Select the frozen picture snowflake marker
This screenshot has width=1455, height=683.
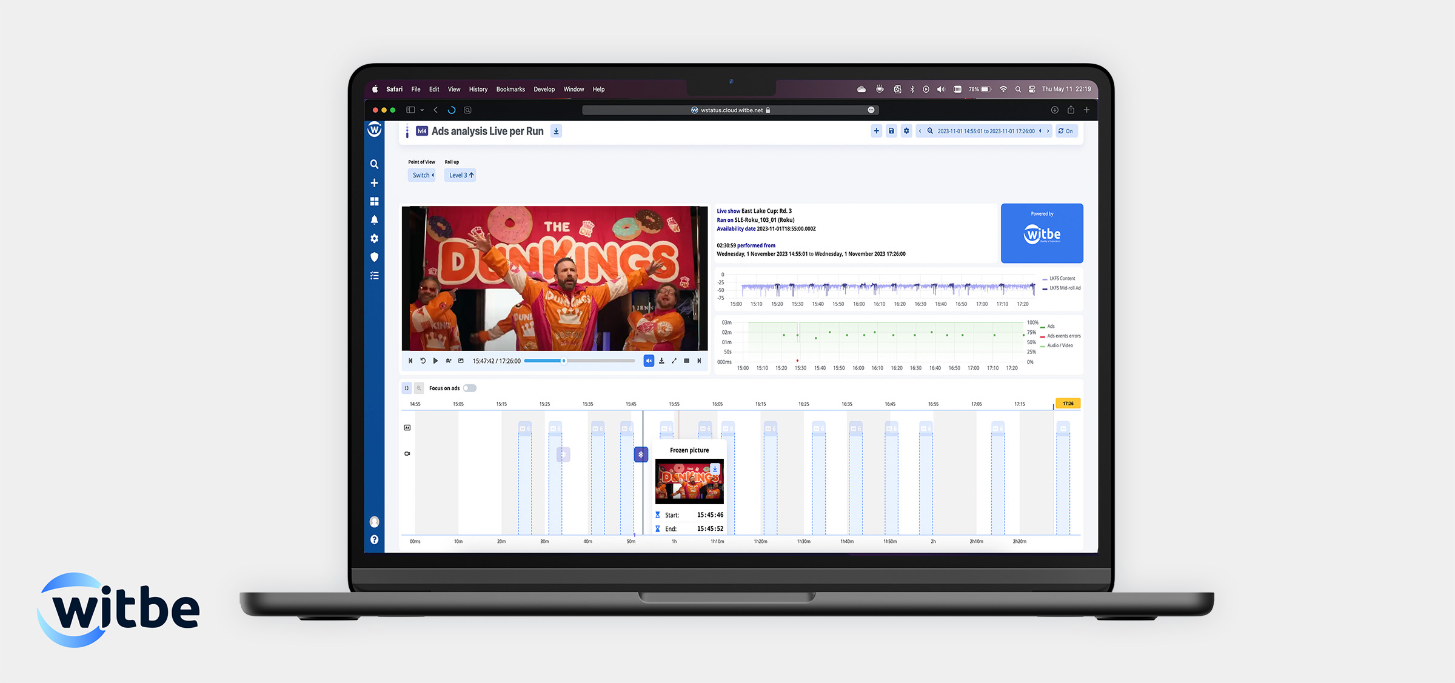click(641, 455)
